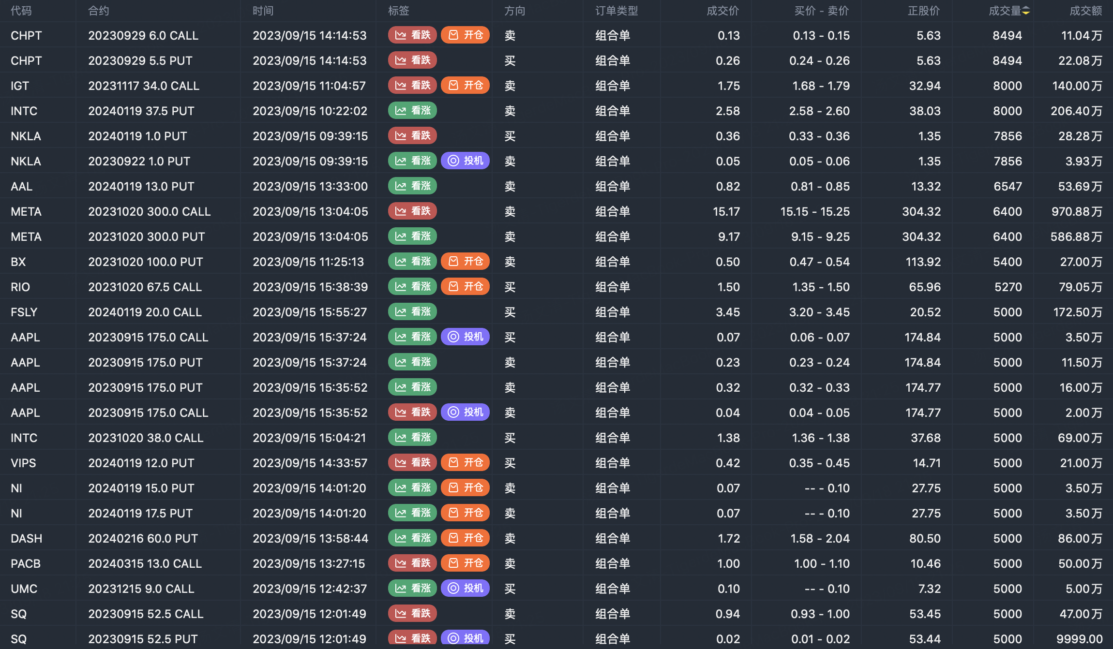
Task: Click the 订单类型 column header
Action: [617, 11]
